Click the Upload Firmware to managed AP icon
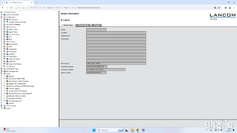 [x=7, y=93]
